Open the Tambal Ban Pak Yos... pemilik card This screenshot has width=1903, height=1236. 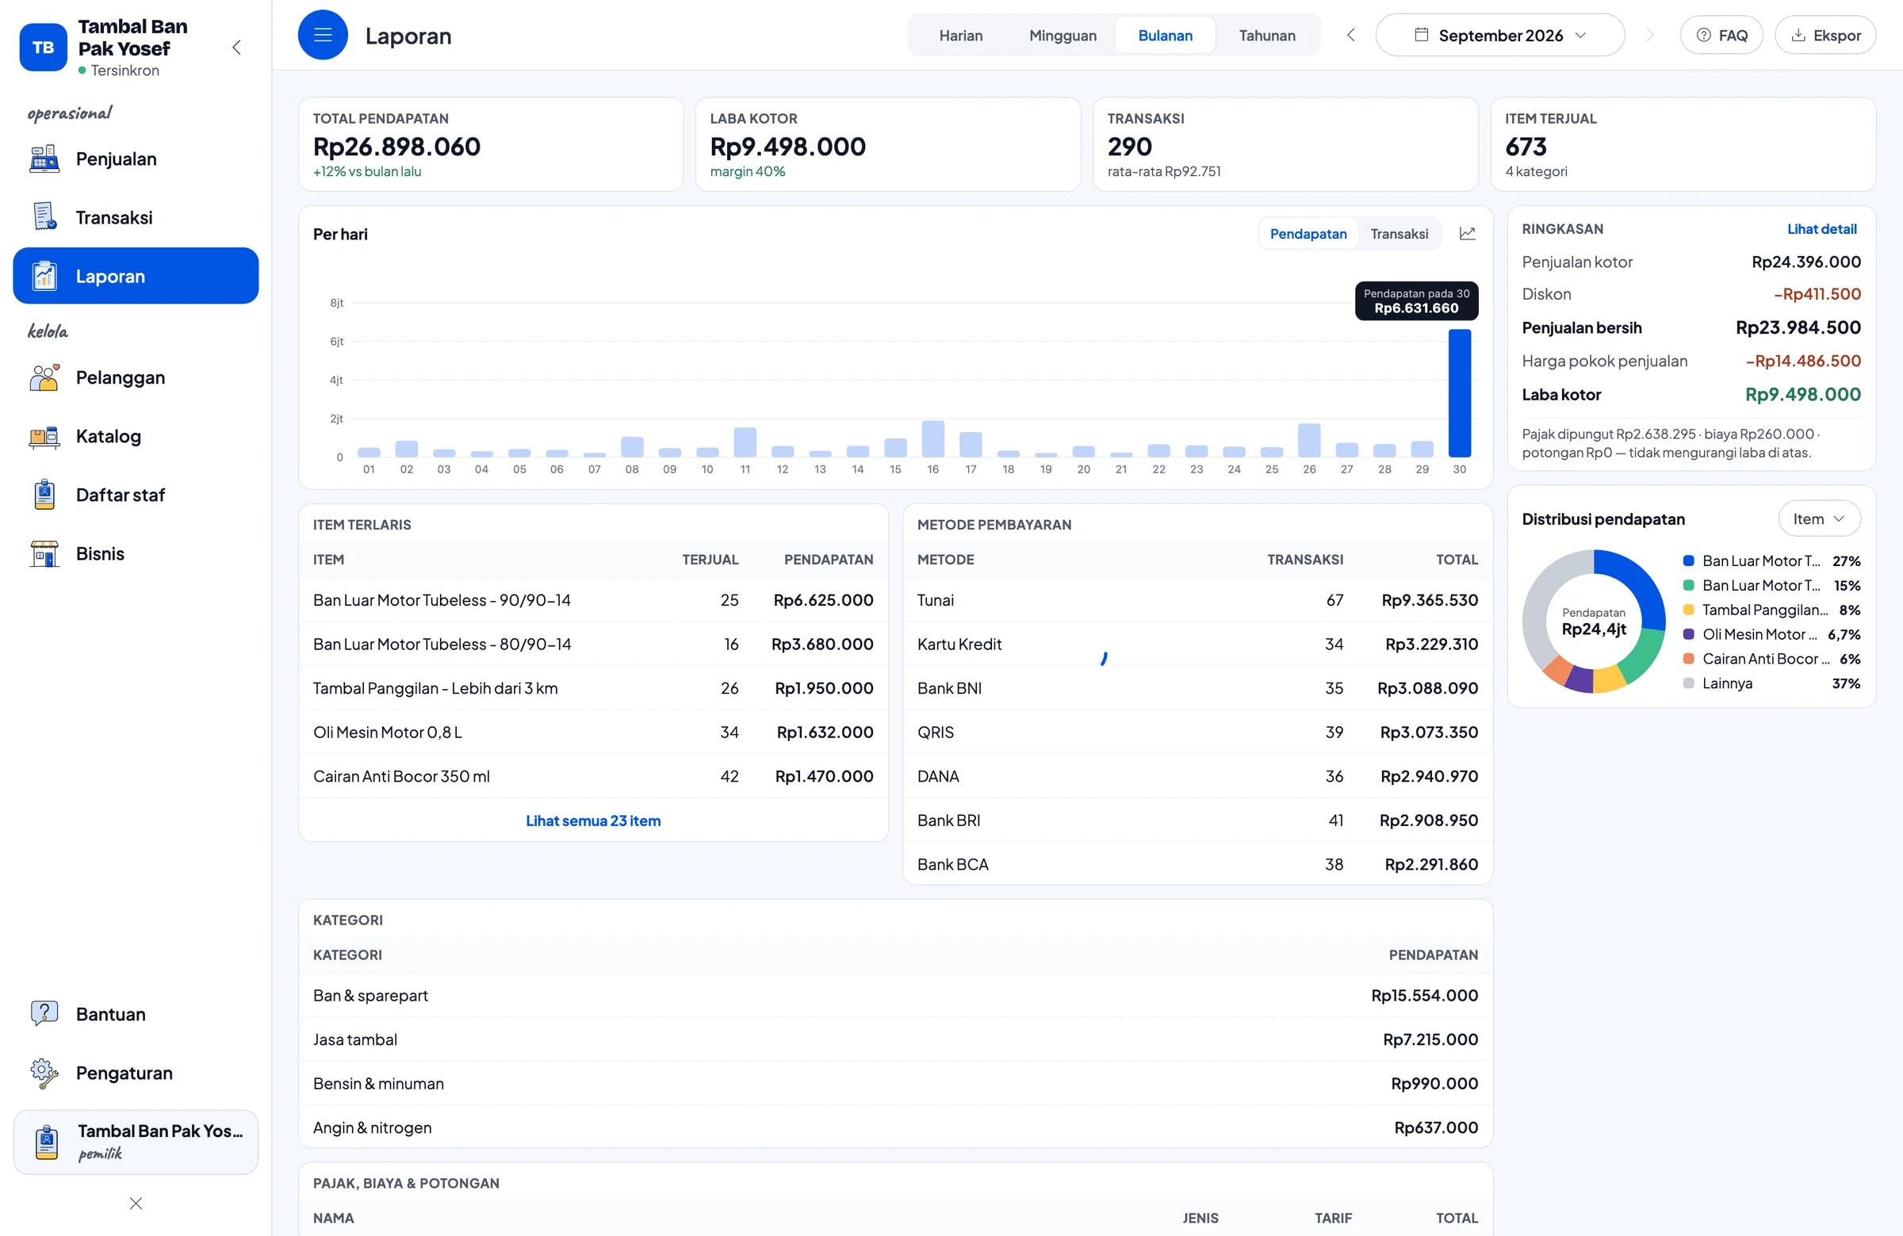click(135, 1142)
